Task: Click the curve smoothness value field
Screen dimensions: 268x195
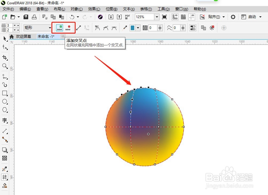Action: (177, 28)
